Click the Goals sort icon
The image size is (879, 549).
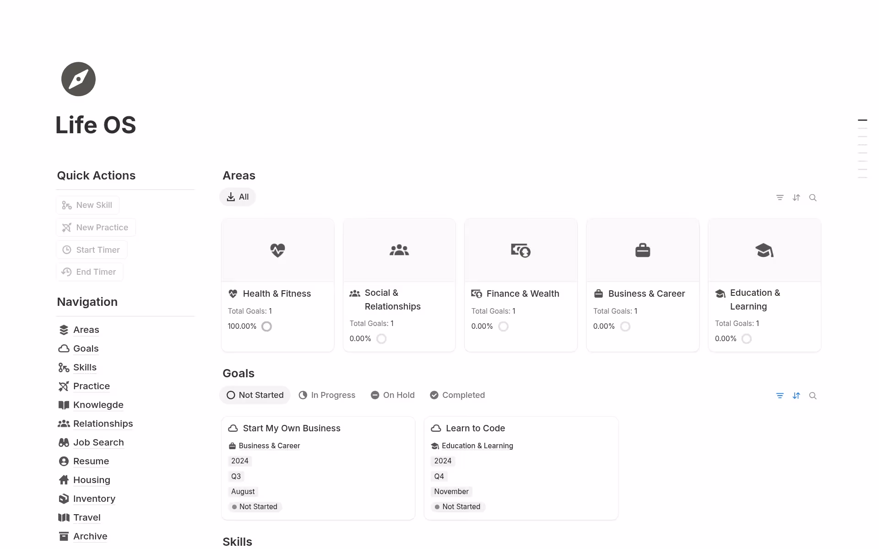pos(796,396)
